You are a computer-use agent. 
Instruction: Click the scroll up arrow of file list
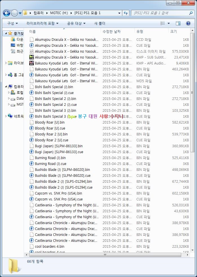(192, 31)
